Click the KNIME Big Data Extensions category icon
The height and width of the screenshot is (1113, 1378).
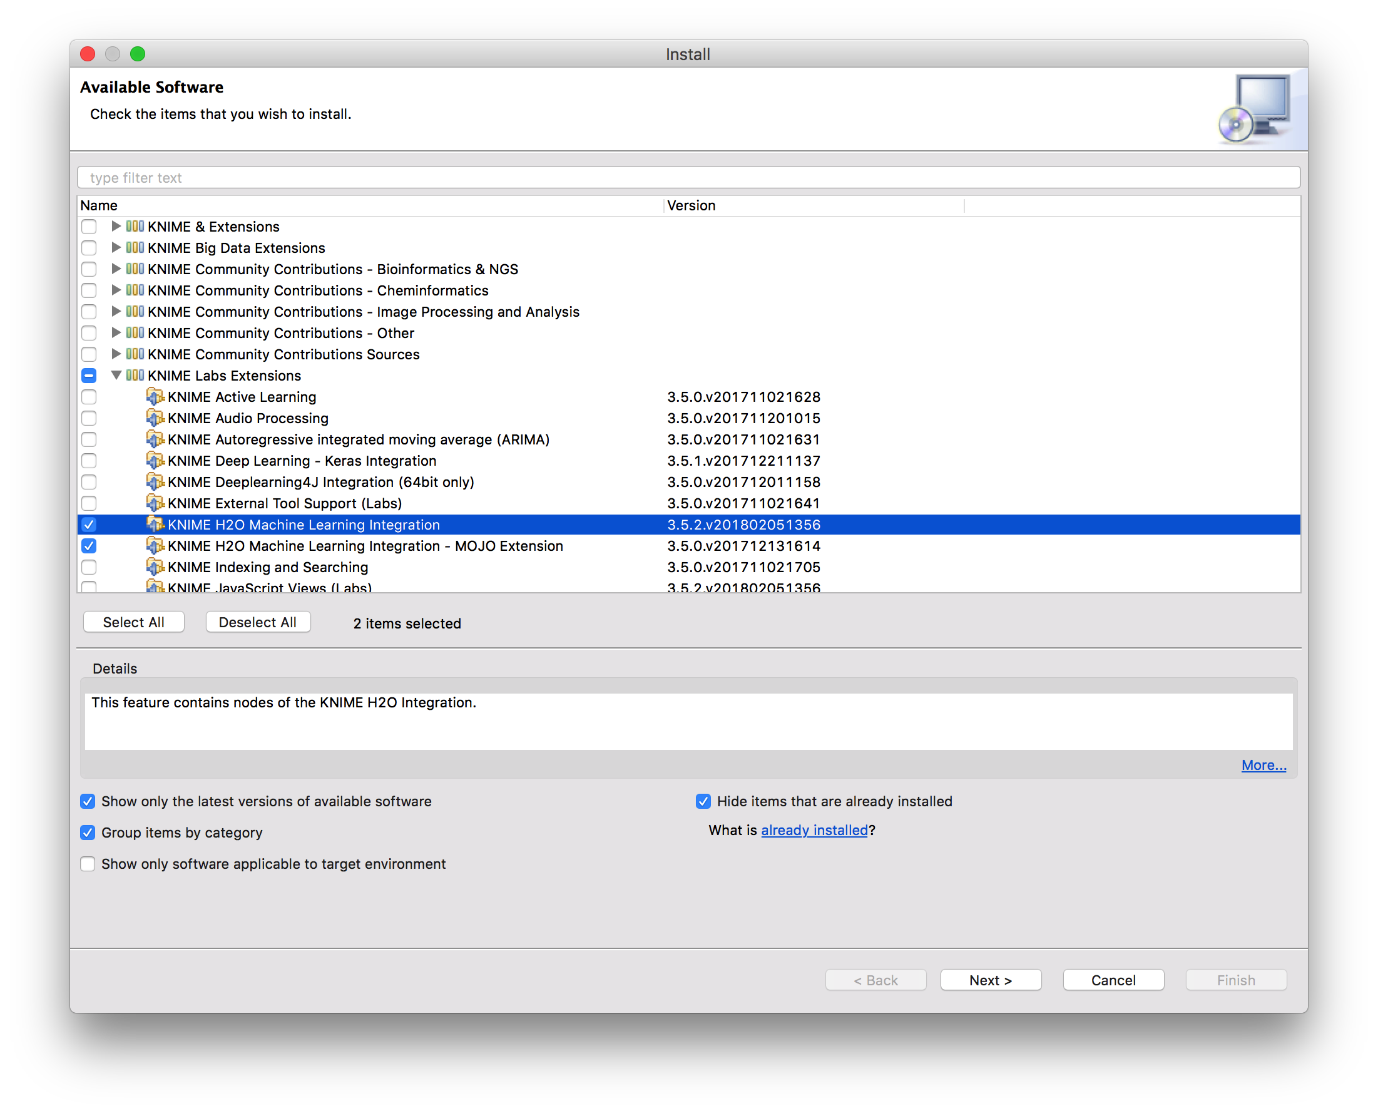(135, 247)
